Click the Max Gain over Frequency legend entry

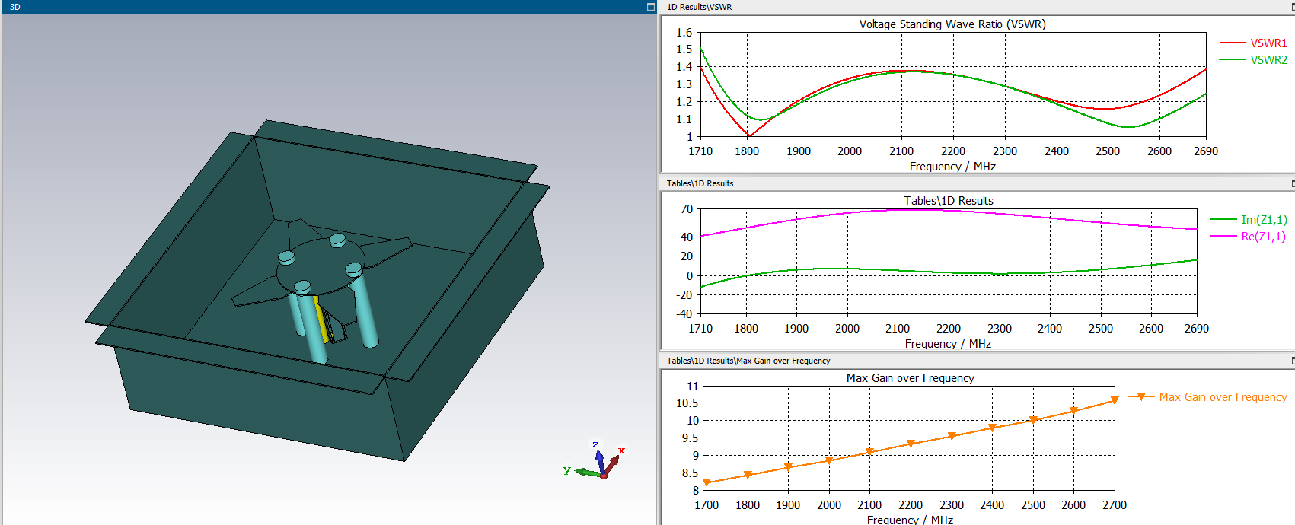[1223, 397]
